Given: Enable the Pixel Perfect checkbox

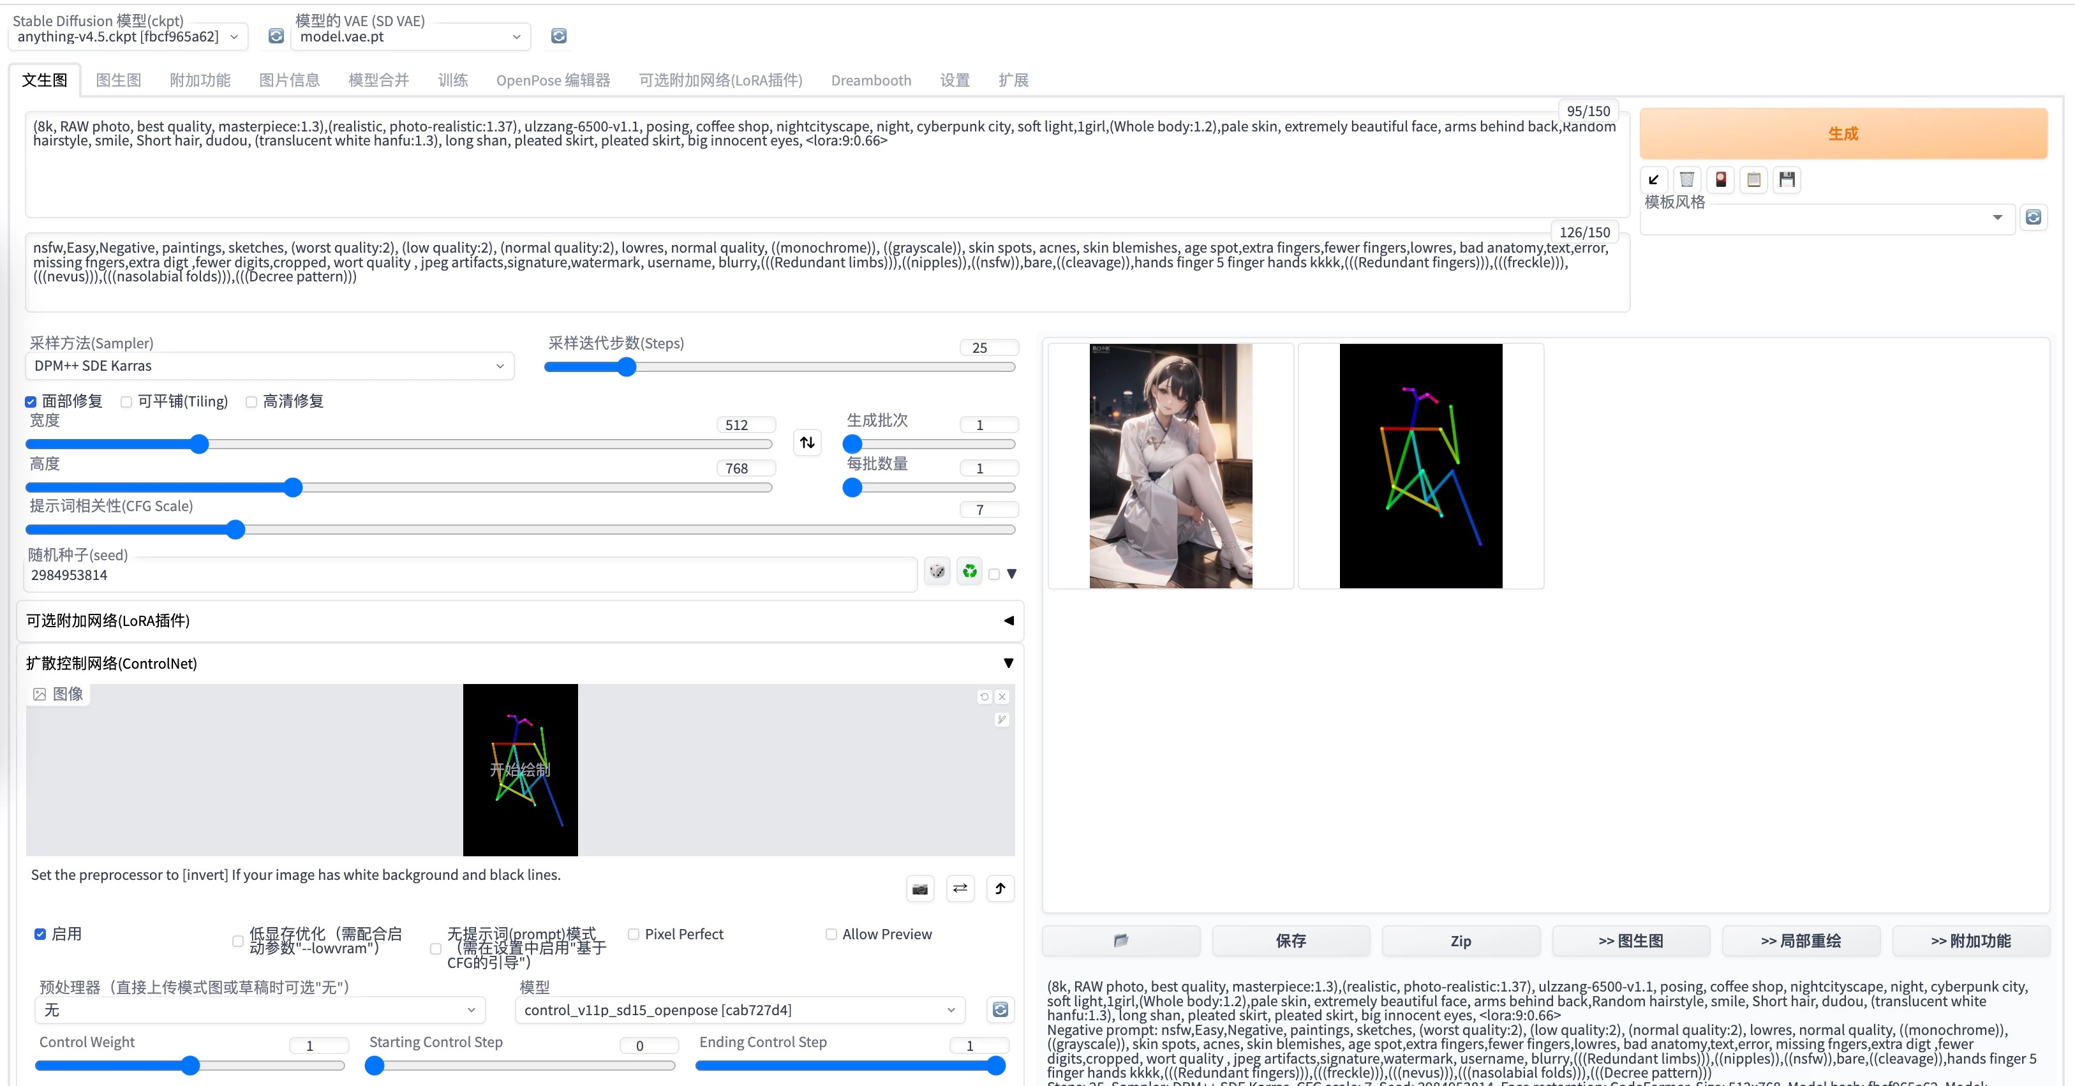Looking at the screenshot, I should coord(634,935).
